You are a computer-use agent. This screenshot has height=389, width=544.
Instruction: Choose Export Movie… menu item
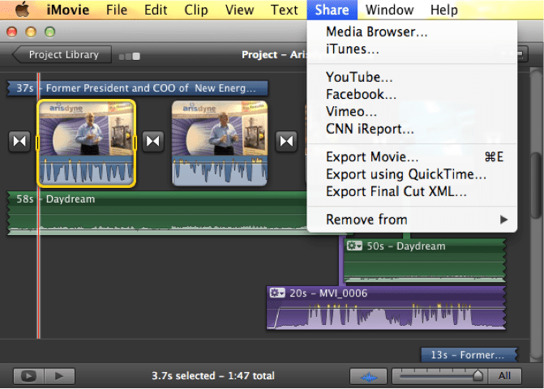click(x=412, y=157)
